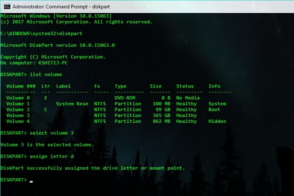The image size is (294, 196).
Task: Click the Command Prompt icon in title bar
Action: 7,7
